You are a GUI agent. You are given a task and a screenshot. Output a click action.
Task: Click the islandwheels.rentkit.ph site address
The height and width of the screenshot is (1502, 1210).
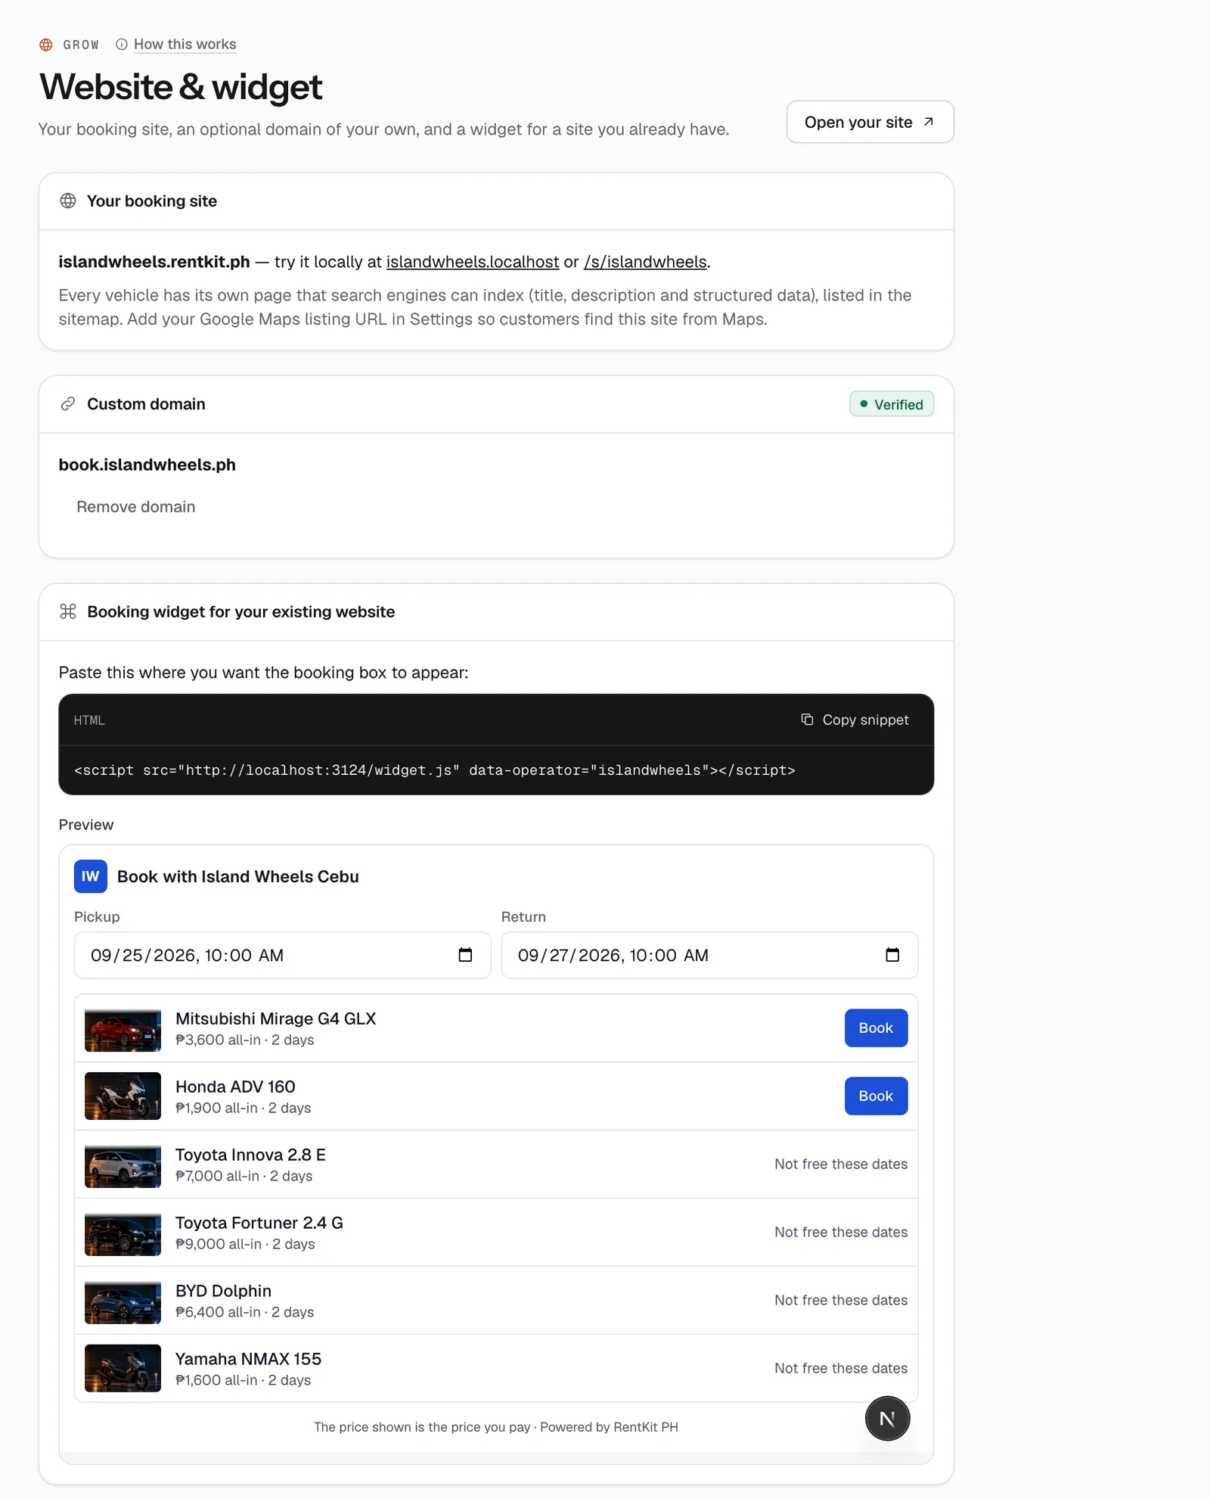pyautogui.click(x=154, y=262)
